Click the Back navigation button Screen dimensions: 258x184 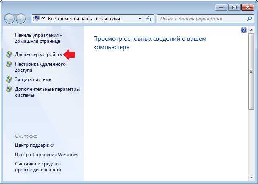click(x=9, y=19)
